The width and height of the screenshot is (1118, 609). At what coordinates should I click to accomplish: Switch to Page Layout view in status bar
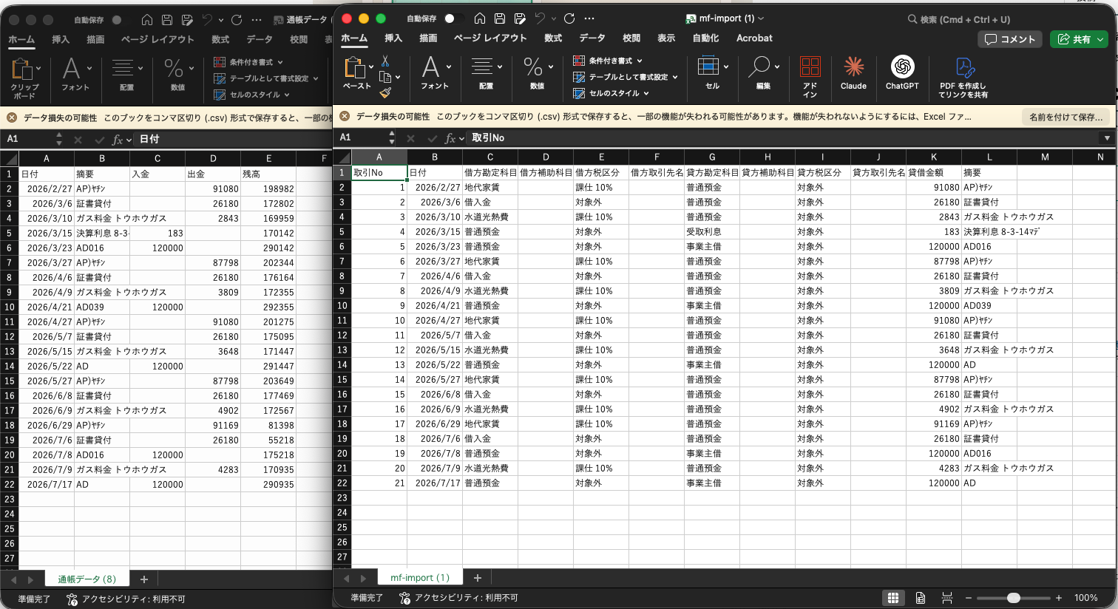click(x=921, y=598)
